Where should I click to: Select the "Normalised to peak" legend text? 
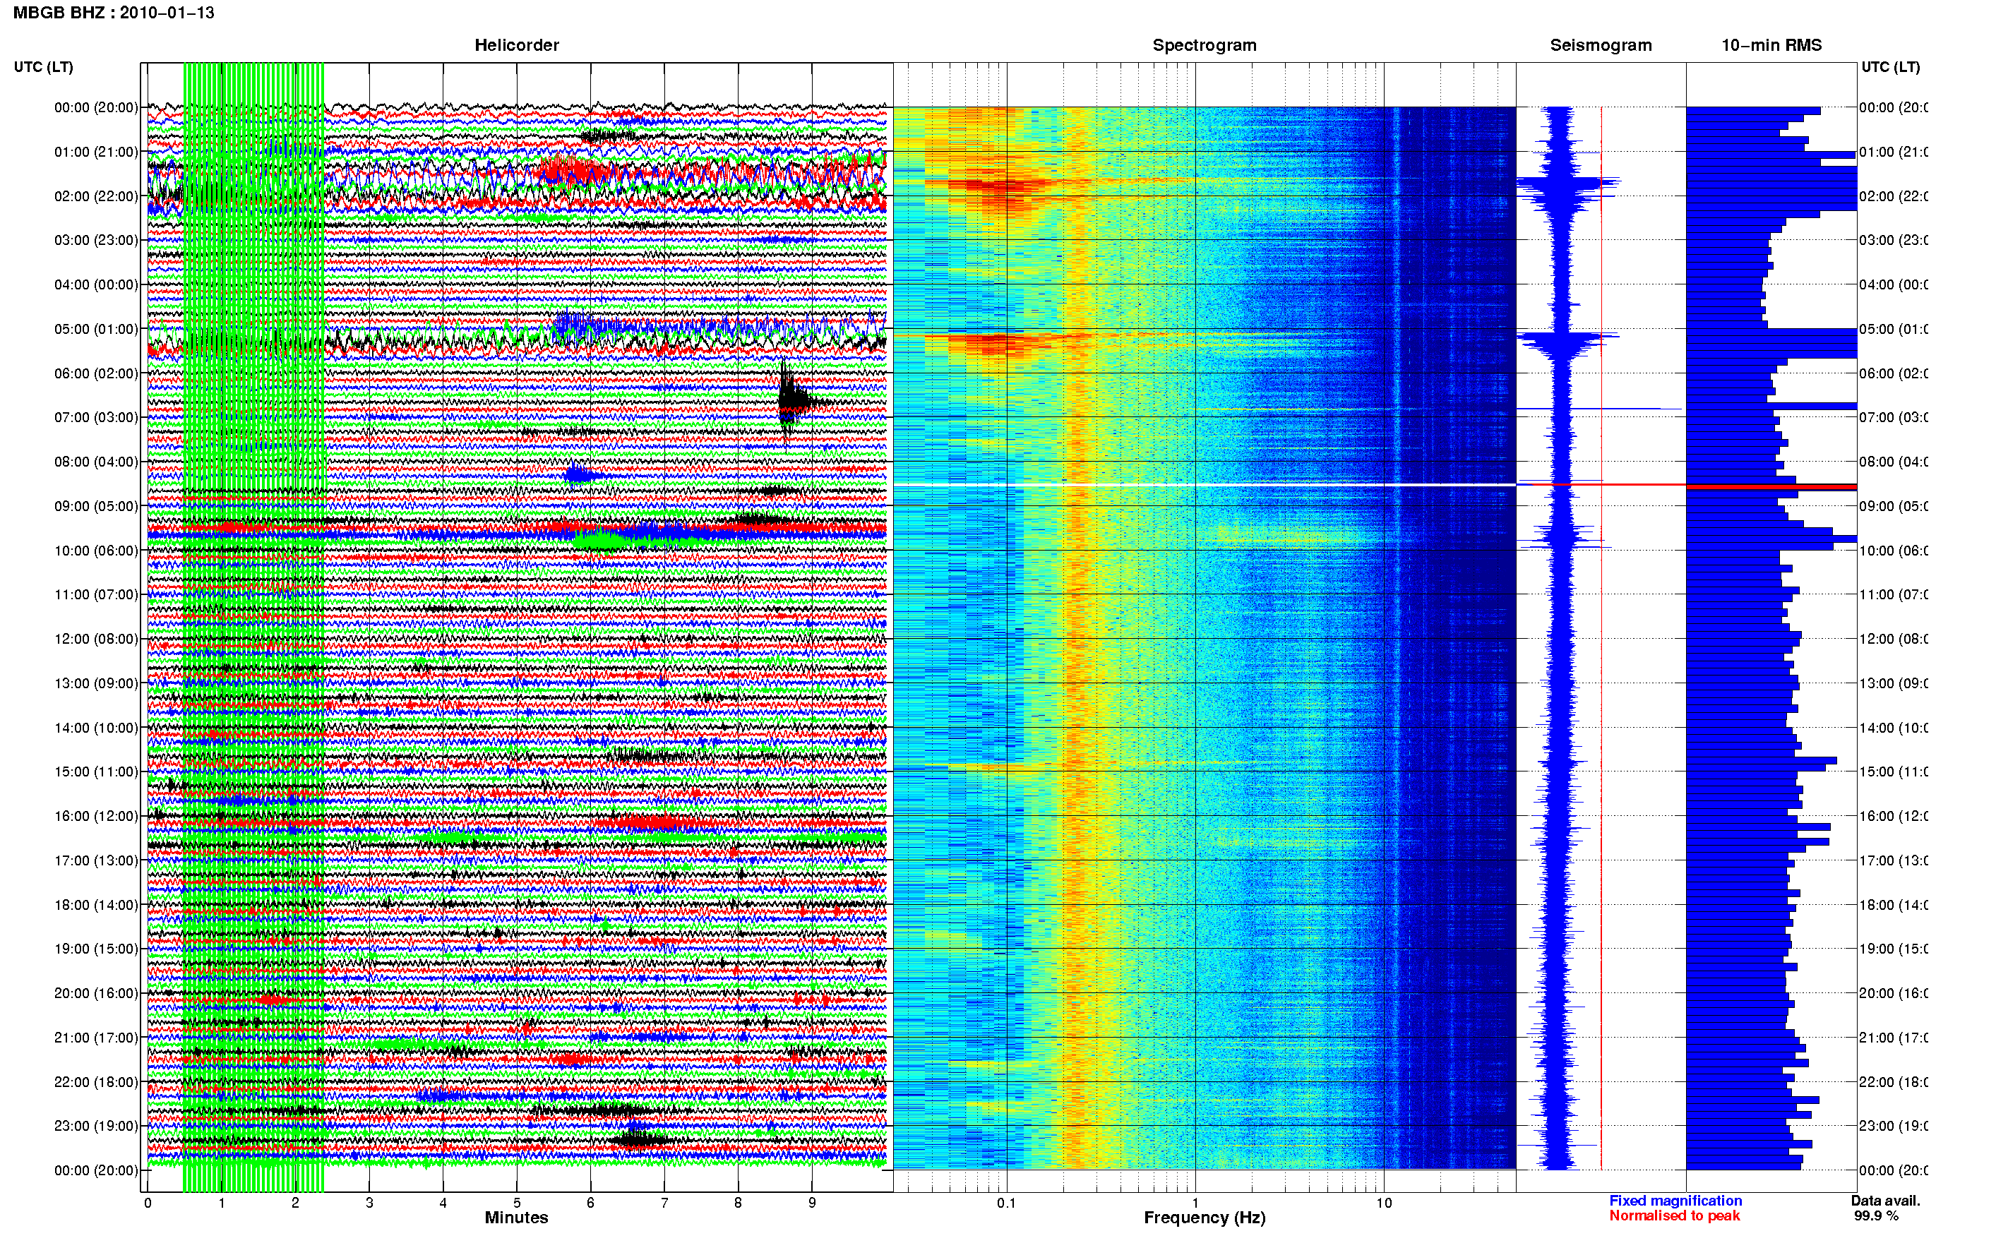tap(1674, 1215)
